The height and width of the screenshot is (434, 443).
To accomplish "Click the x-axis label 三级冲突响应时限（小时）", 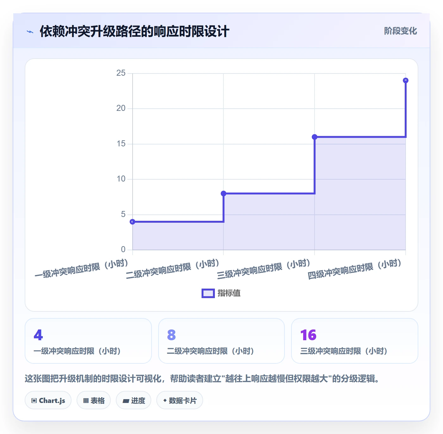I will [264, 268].
